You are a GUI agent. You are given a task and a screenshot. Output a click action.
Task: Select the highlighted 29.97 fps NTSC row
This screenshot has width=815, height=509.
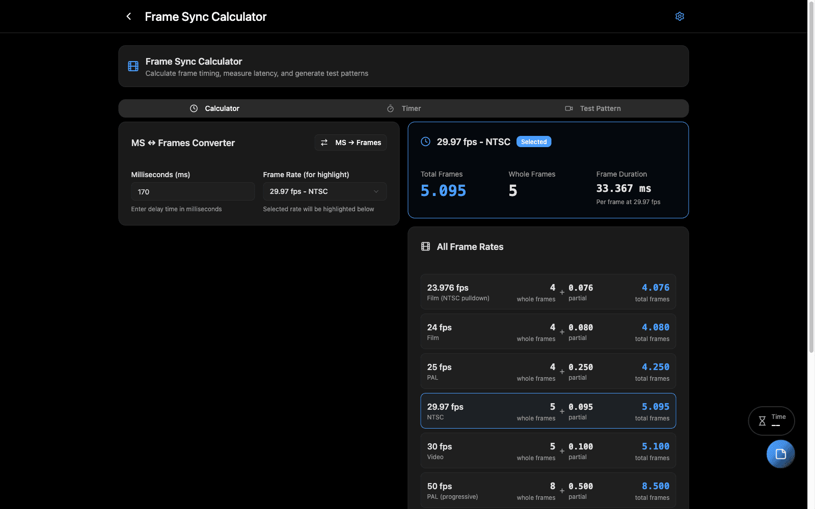[x=548, y=411]
